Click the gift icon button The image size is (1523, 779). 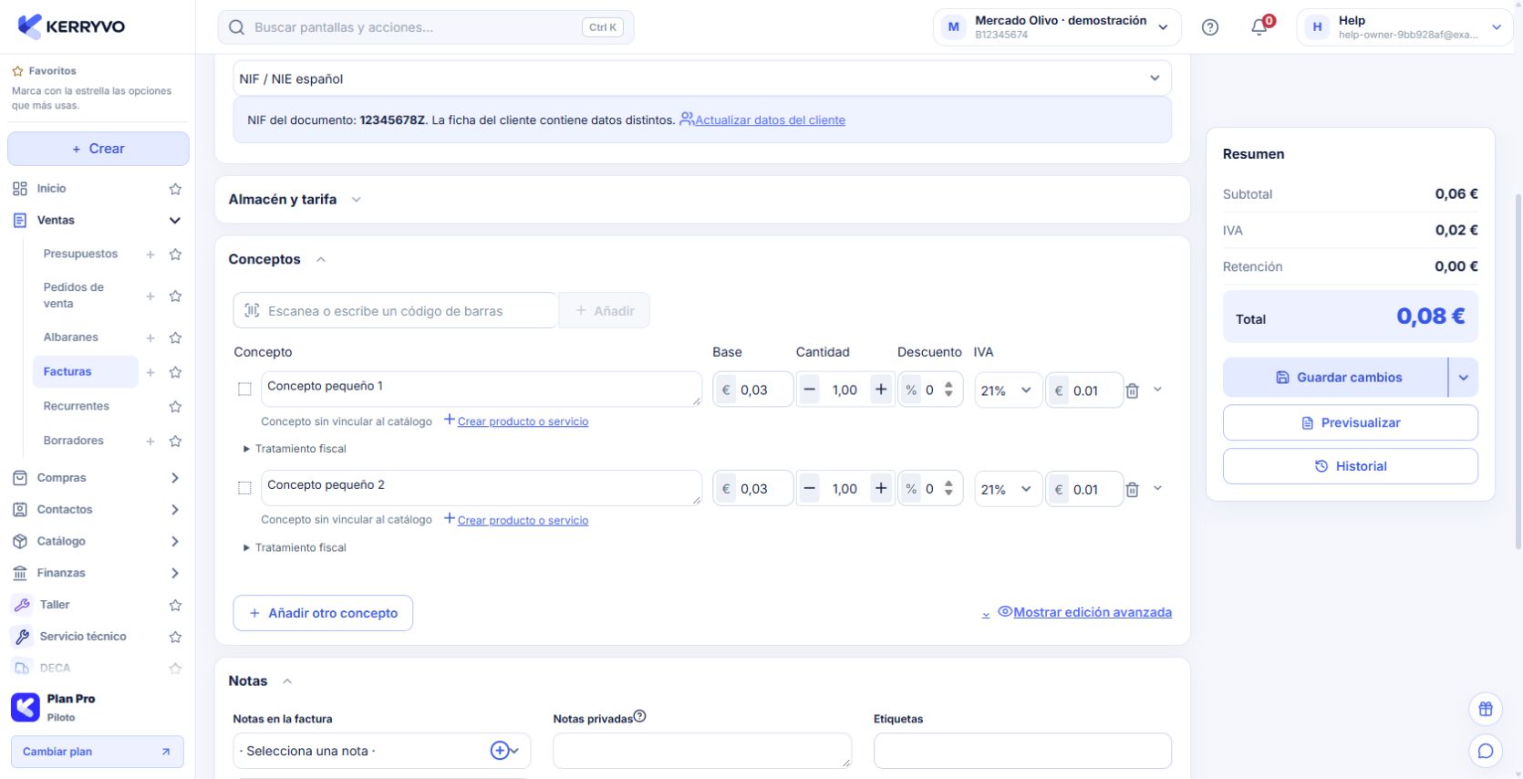pos(1486,709)
